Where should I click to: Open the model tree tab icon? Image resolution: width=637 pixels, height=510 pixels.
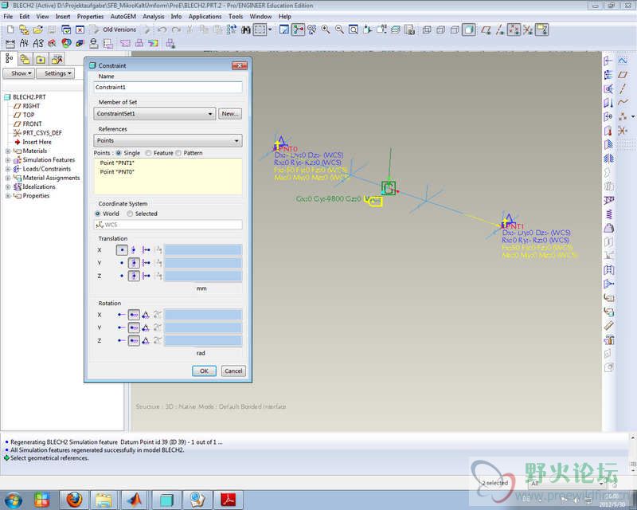tap(9, 60)
